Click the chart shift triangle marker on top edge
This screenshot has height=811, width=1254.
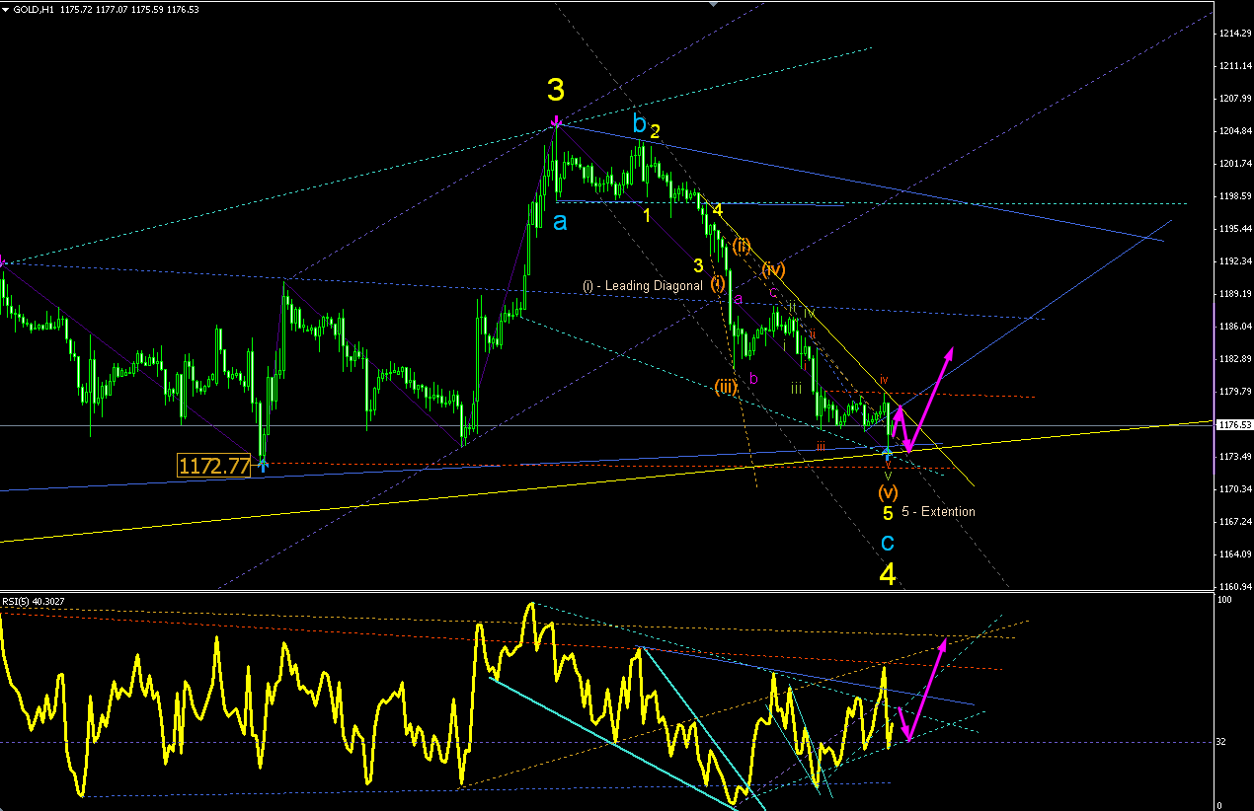click(x=713, y=4)
